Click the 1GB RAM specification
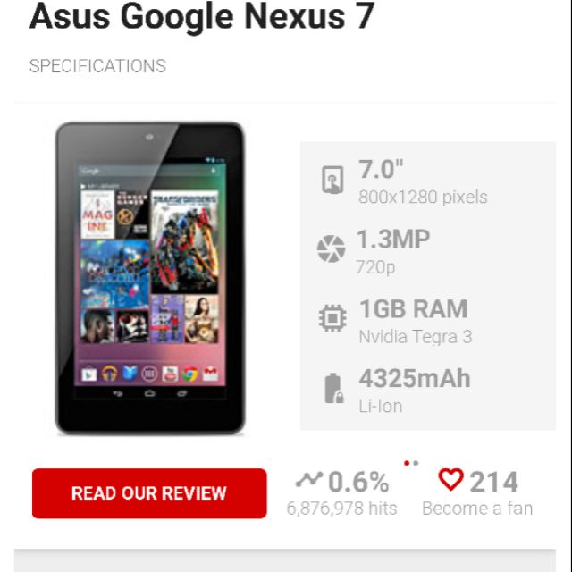 413,308
